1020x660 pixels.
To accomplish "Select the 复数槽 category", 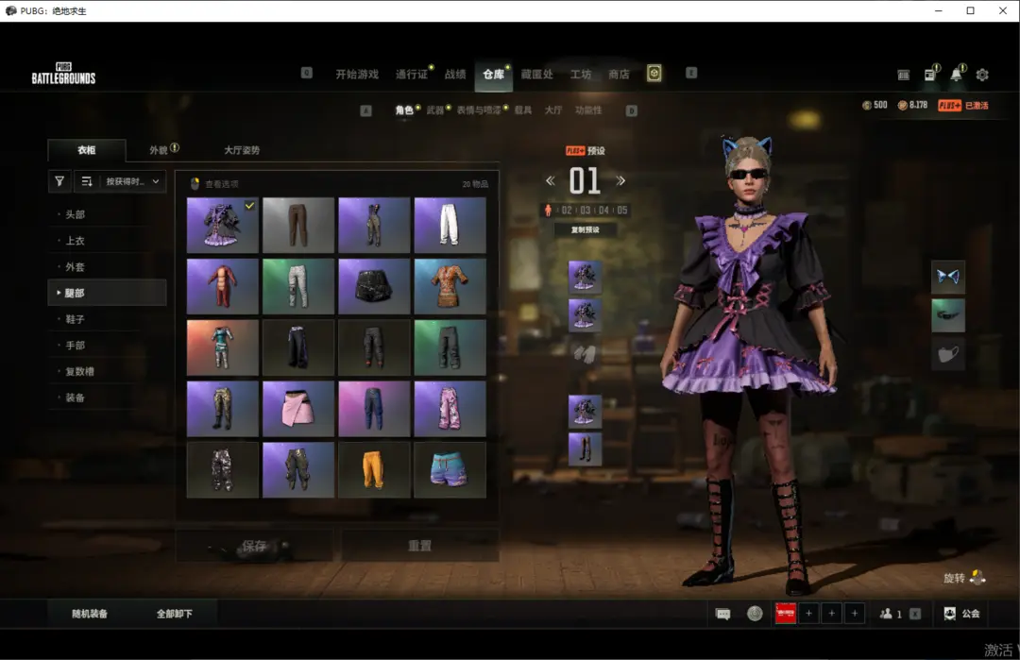I will click(108, 371).
